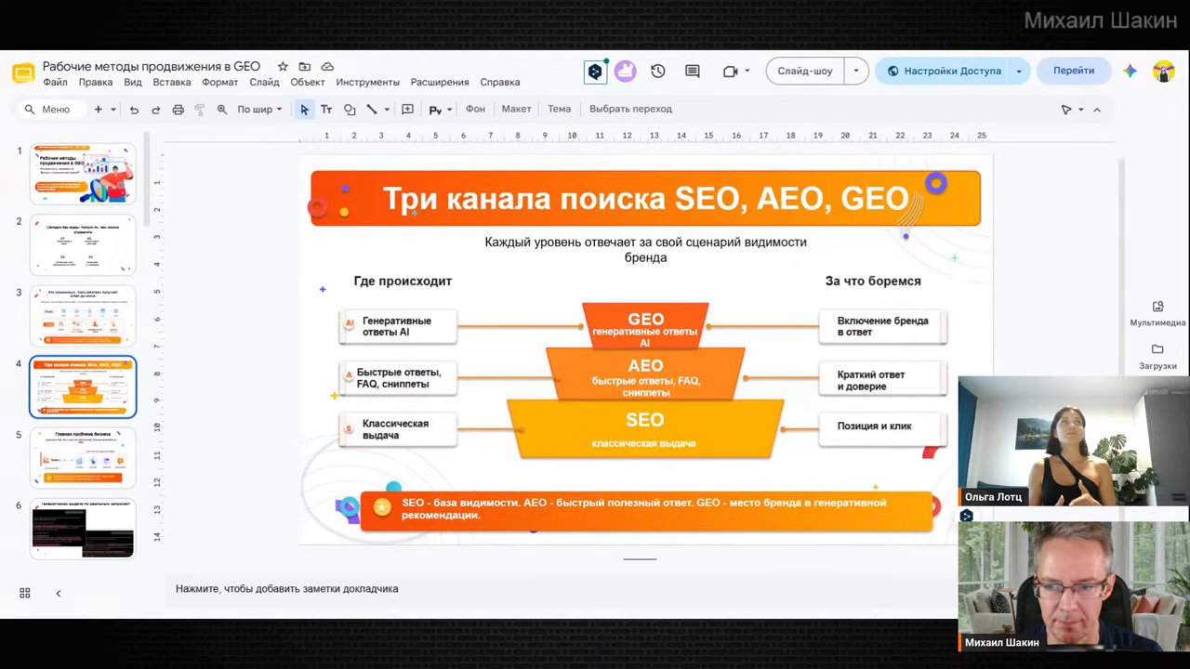1190x669 pixels.
Task: Open the Вид menu
Action: (x=133, y=83)
